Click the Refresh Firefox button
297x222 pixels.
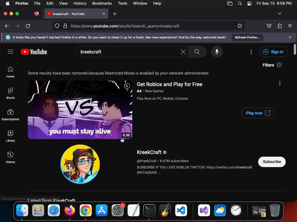[247, 37]
